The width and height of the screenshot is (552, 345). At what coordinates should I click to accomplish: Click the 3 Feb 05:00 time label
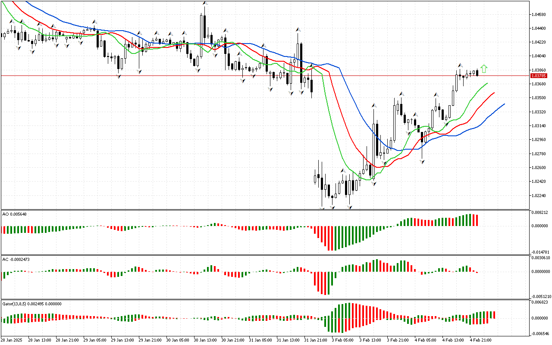(x=342, y=340)
